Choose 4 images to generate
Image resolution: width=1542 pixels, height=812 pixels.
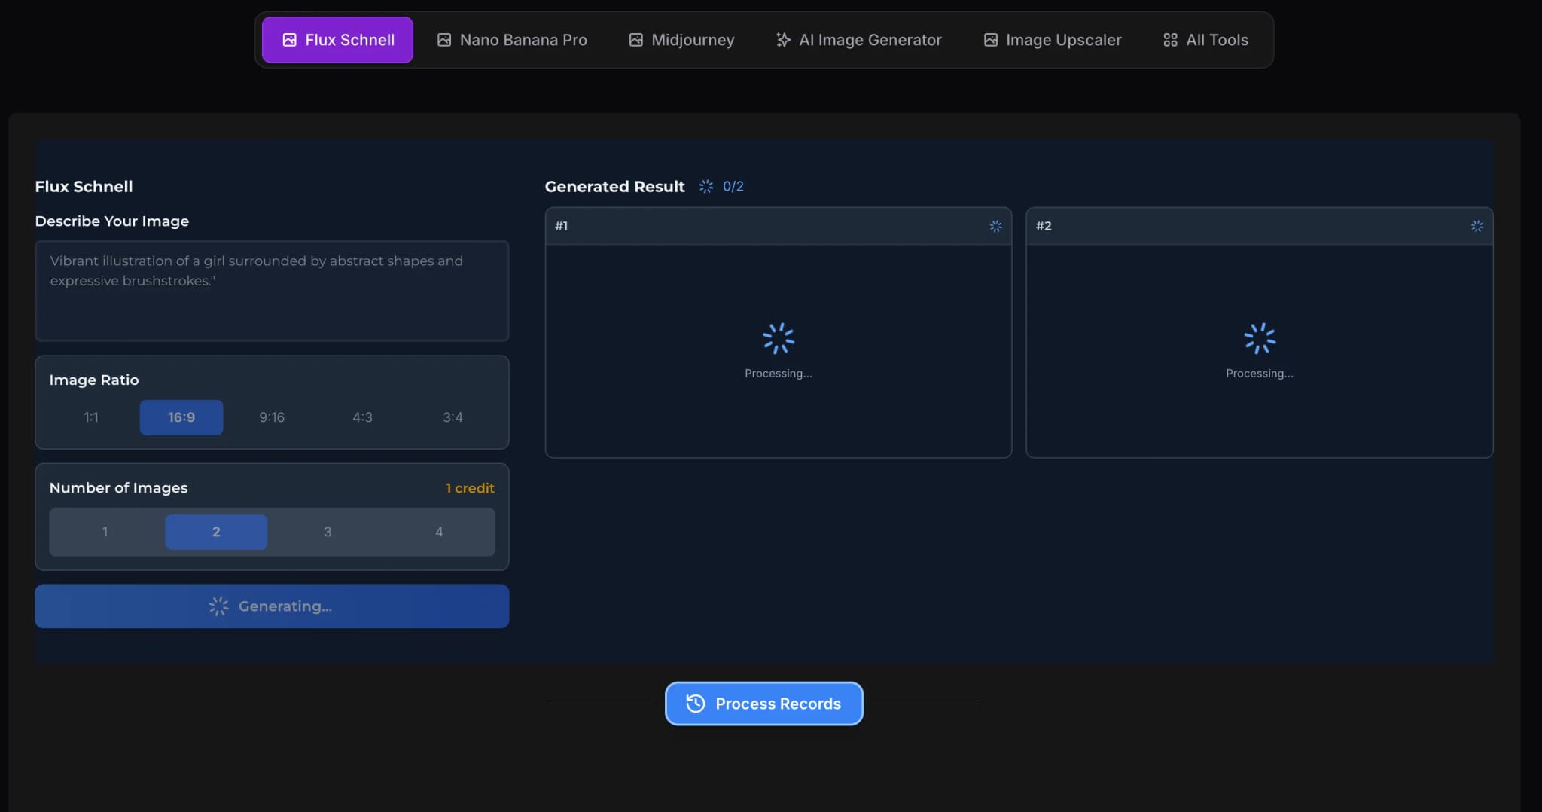click(439, 532)
